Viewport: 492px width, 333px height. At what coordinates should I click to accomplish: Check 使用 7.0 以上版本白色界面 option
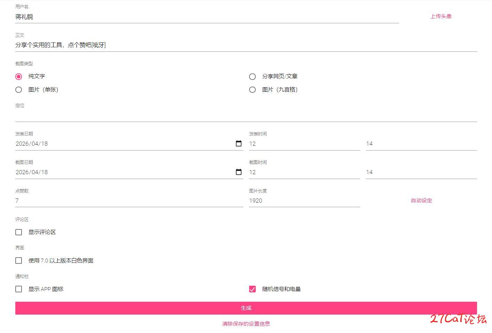pos(19,261)
